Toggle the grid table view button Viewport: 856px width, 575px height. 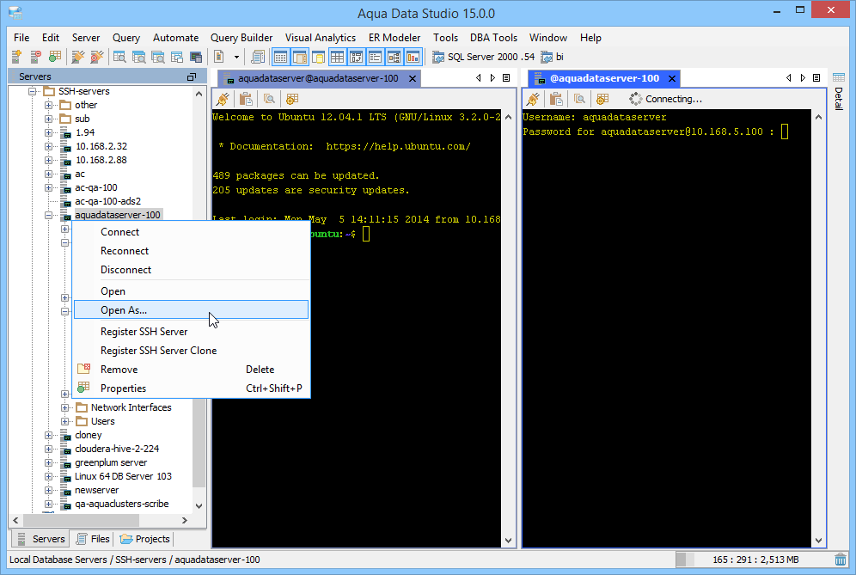tap(338, 57)
